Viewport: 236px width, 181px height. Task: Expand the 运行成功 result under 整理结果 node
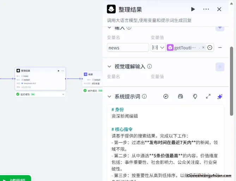pyautogui.click(x=63, y=94)
